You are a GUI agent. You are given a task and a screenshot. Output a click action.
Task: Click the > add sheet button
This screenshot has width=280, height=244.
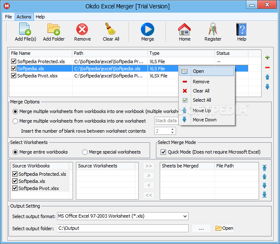click(x=148, y=175)
